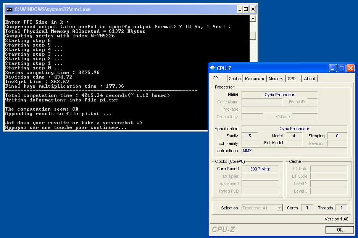The image size is (358, 238).
Task: Click the empty Multiplier field
Action: tap(260, 176)
